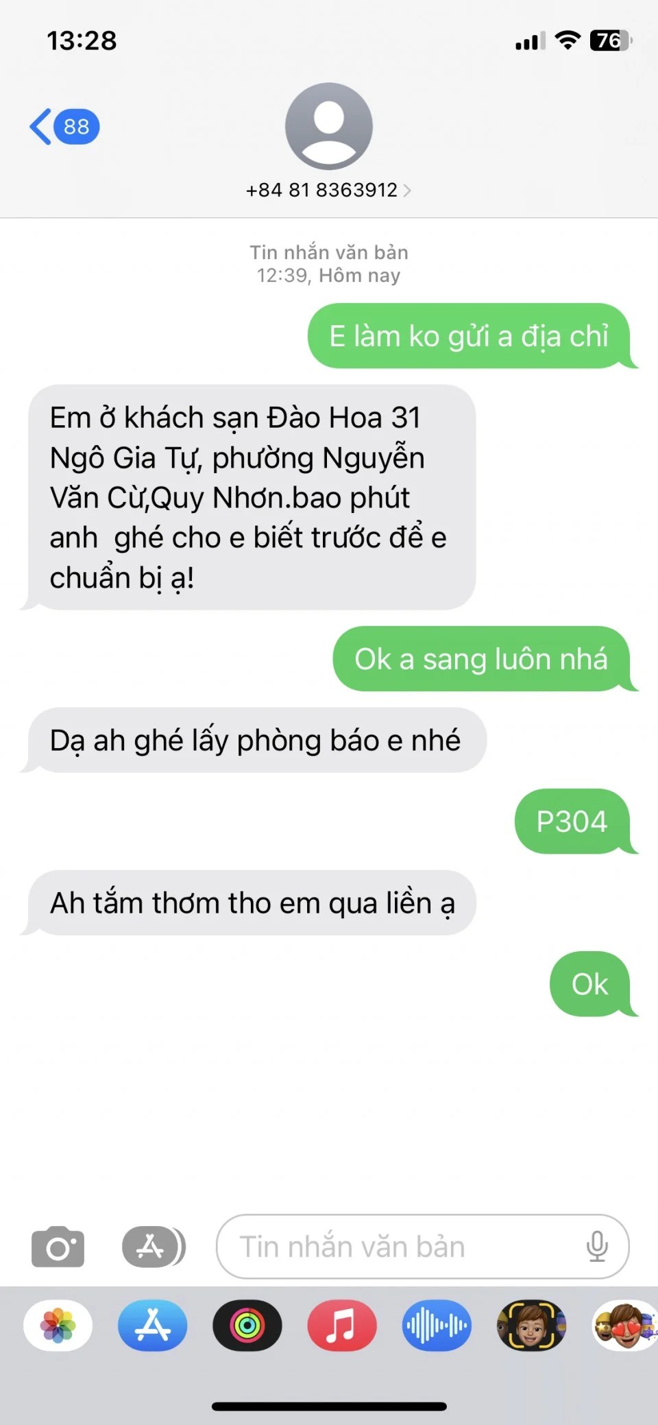Tap the back arrow with 88 unread badge
Image resolution: width=658 pixels, height=1425 pixels.
tap(64, 127)
